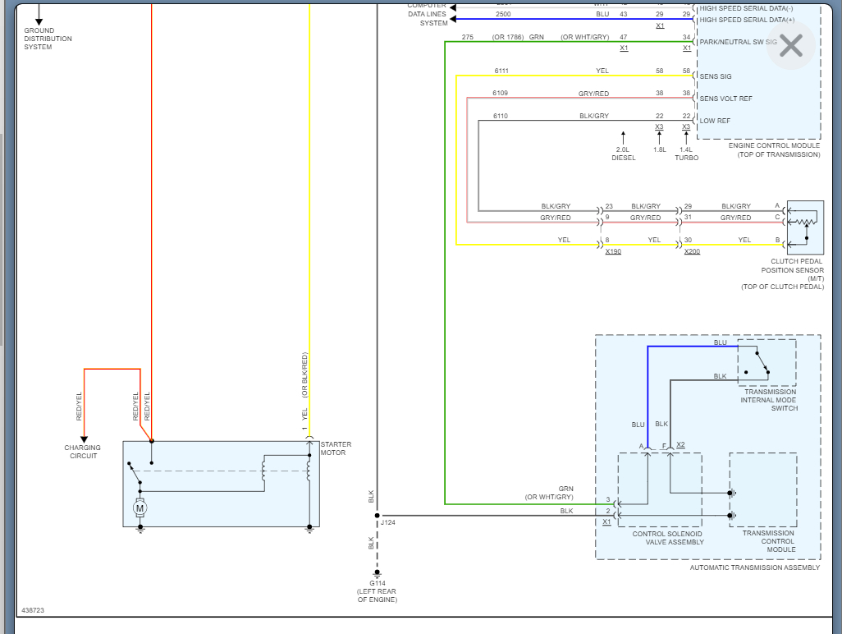Click TRANSMISSION INTERNAL MODE SWITCH label
Viewport: 842px width, 634px height.
(x=769, y=400)
